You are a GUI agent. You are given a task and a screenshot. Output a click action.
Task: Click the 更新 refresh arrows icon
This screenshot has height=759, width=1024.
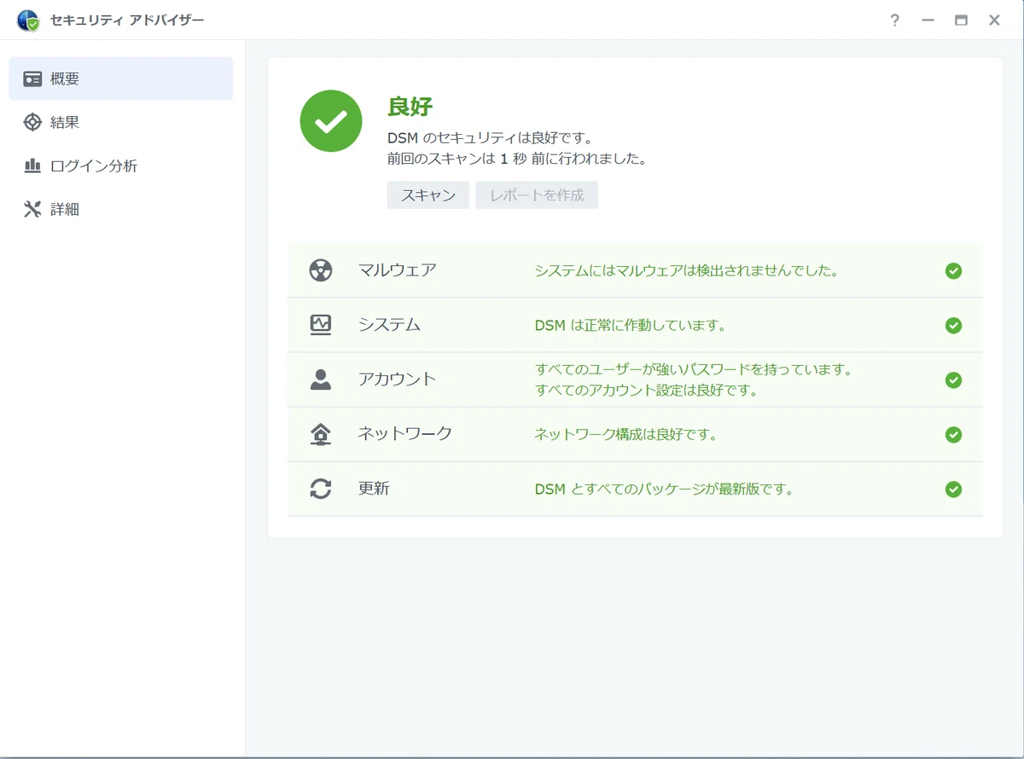[321, 489]
